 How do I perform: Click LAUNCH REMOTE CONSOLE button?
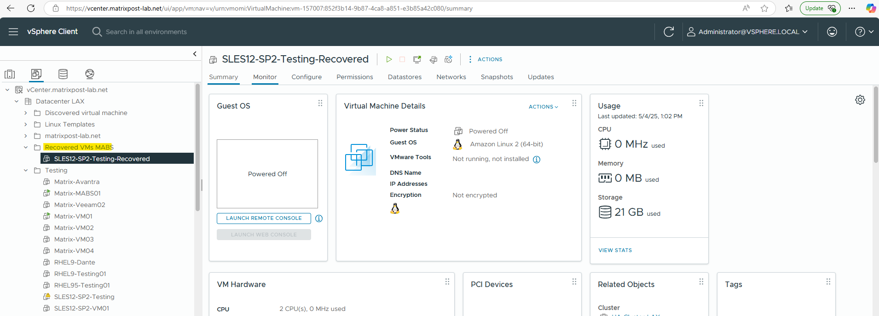click(x=264, y=218)
